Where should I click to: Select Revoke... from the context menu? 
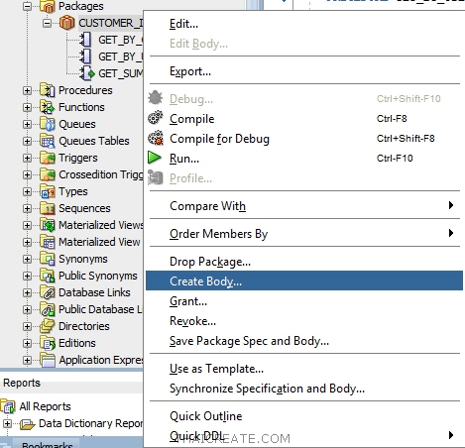[x=304, y=321]
